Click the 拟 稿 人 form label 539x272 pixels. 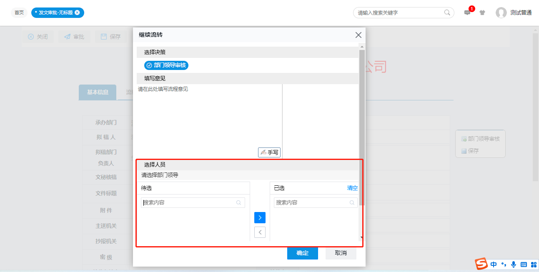click(106, 137)
